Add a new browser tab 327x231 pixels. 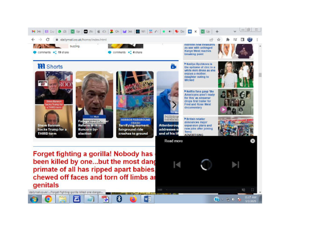(x=217, y=31)
